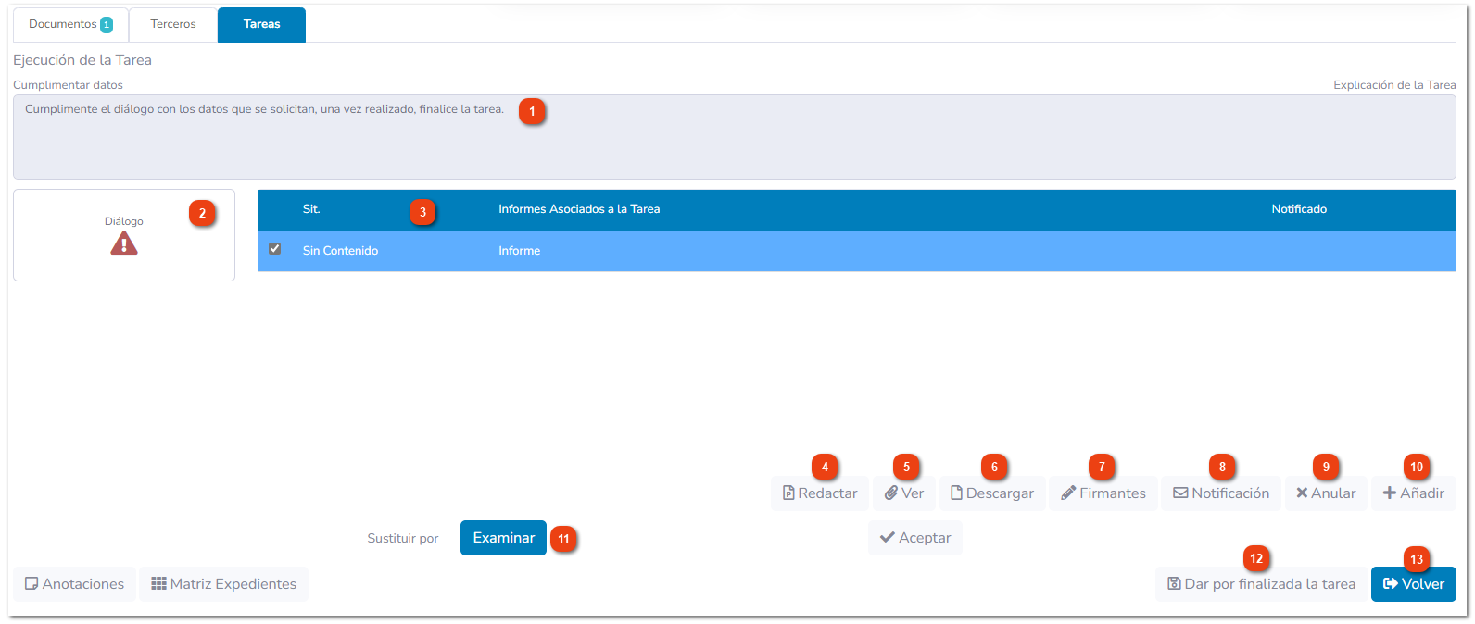
Task: Click the Documentos count badge
Action: pyautogui.click(x=107, y=25)
